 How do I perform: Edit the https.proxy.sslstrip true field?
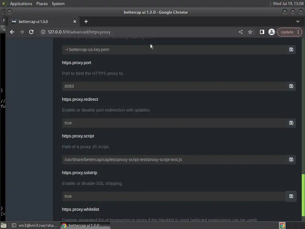tap(174, 196)
